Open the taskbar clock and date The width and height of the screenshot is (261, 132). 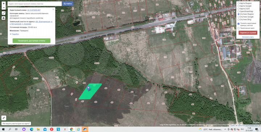[249, 129]
